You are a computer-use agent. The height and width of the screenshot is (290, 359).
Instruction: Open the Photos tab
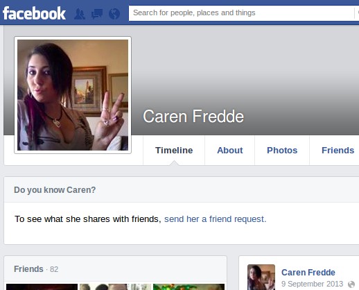click(x=282, y=151)
